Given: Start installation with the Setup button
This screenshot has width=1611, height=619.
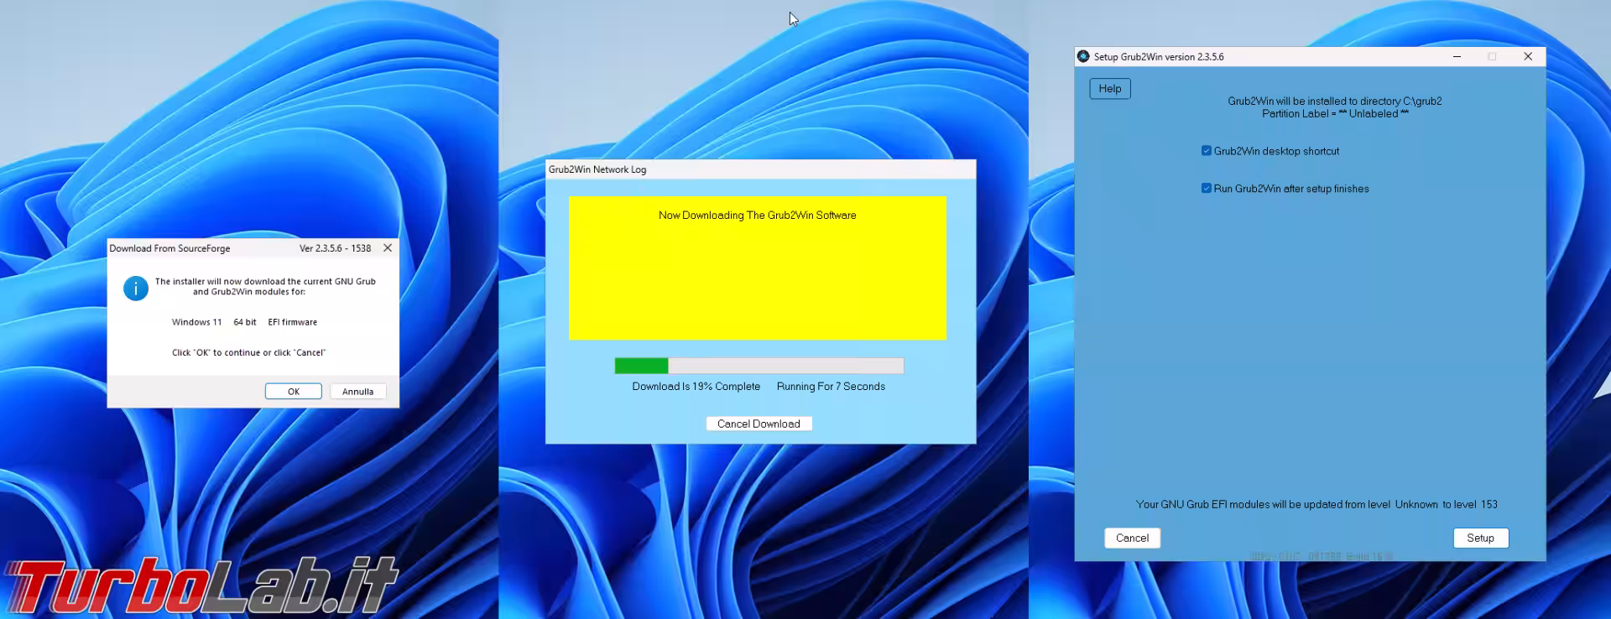Looking at the screenshot, I should coord(1480,538).
